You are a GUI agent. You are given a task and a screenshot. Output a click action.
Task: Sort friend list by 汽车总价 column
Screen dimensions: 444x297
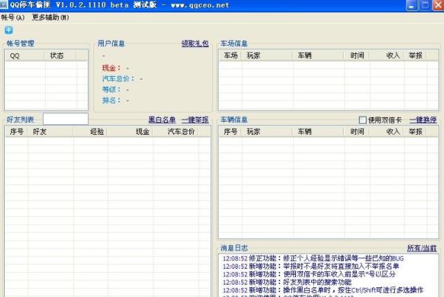tap(176, 132)
